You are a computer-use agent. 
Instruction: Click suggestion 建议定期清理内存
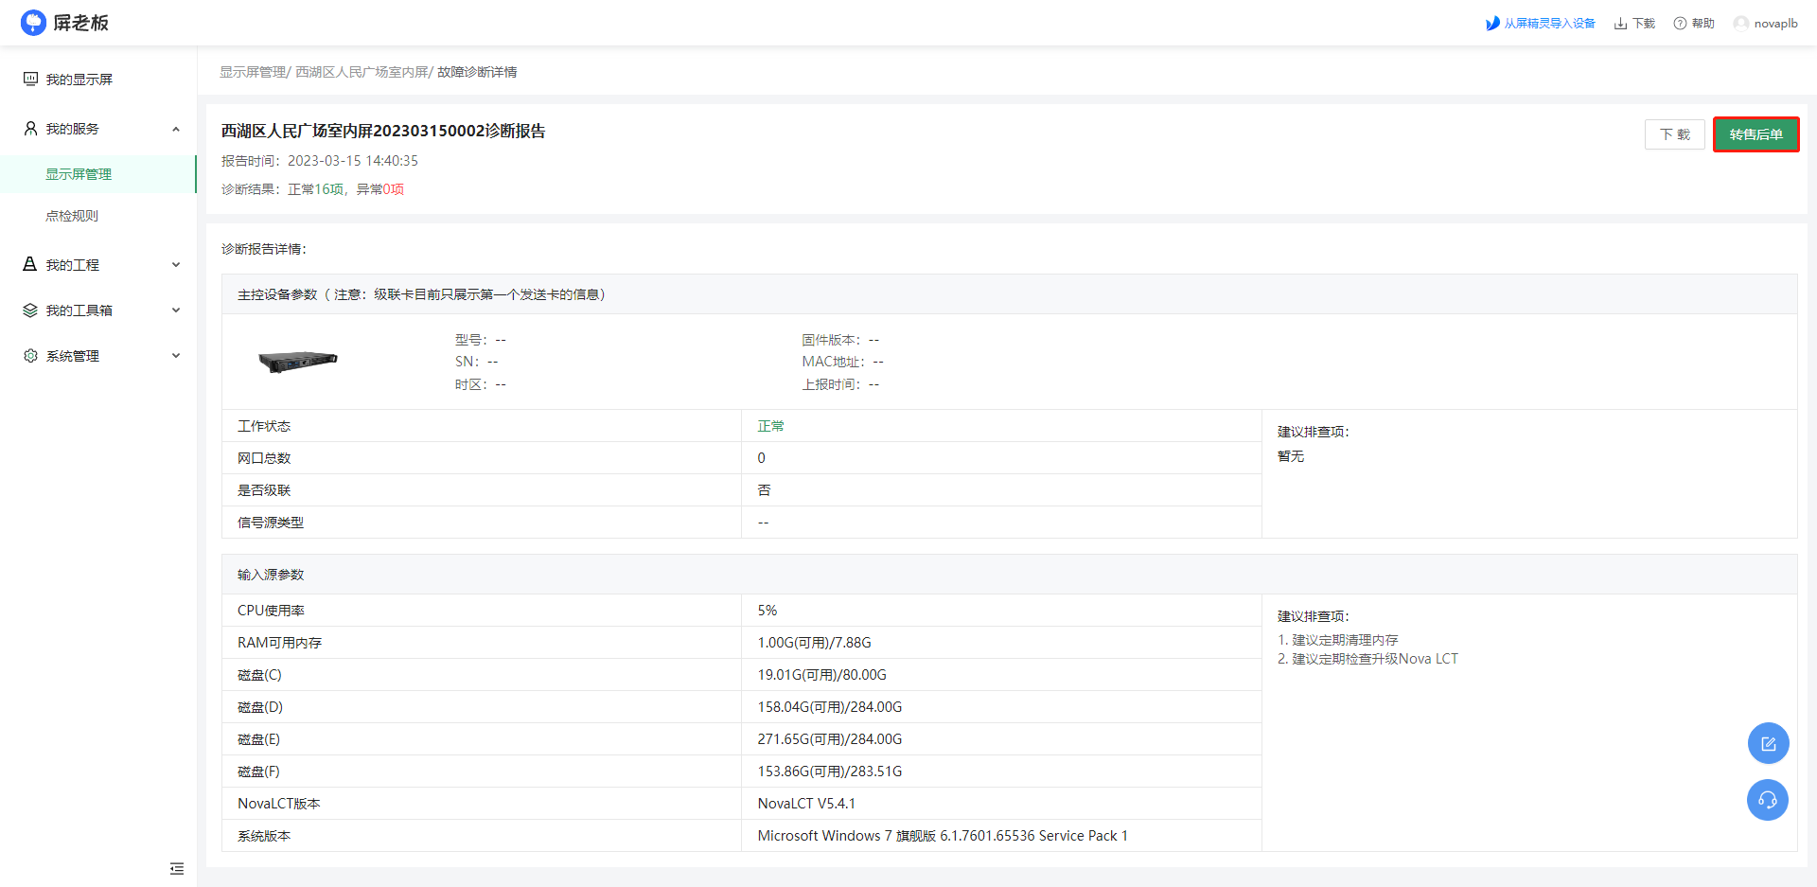[x=1345, y=640]
